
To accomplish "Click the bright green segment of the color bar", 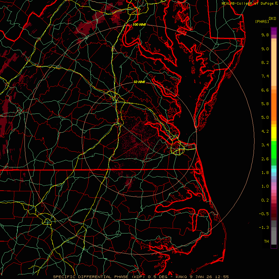I will pos(274,149).
